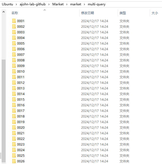Select the 0017 folder icon

click(x=14, y=111)
